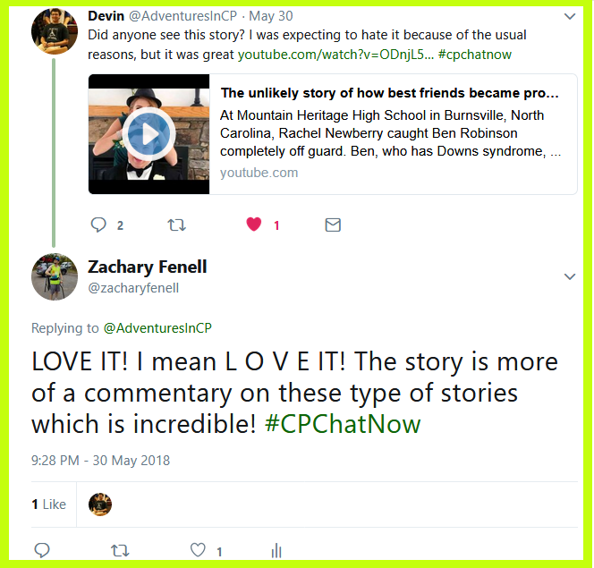The image size is (594, 568).
Task: Toggle the red heart on Devin's tweet
Action: tap(254, 225)
